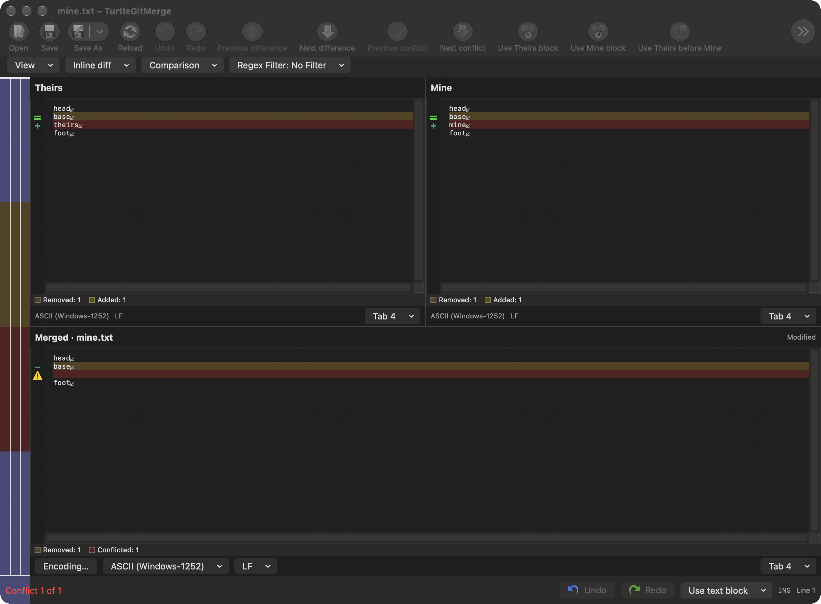Click the conflicted empty line in Merged pane
This screenshot has height=604, width=821.
tap(431, 375)
